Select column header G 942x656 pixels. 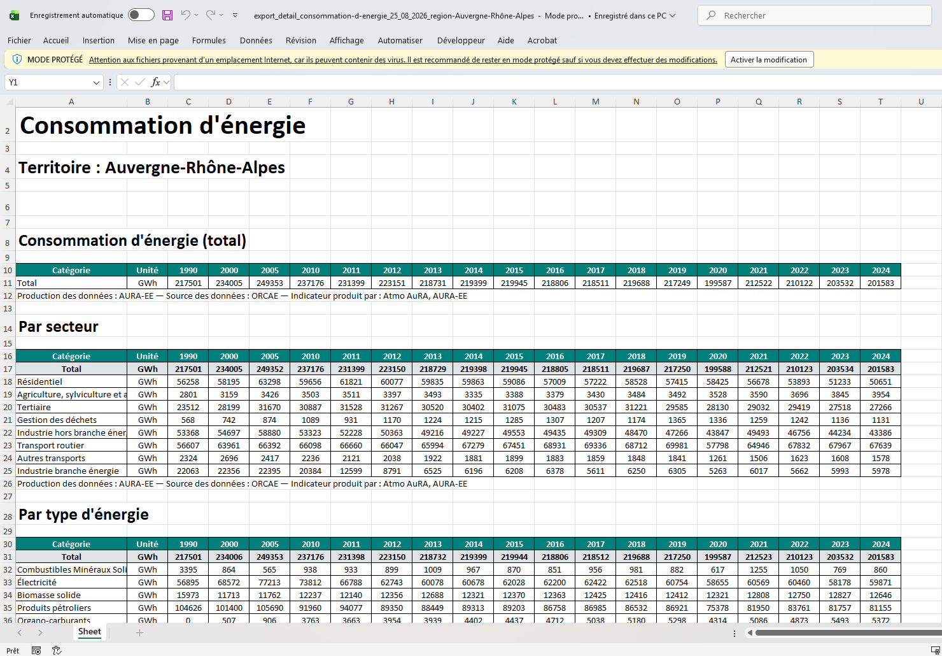351,102
